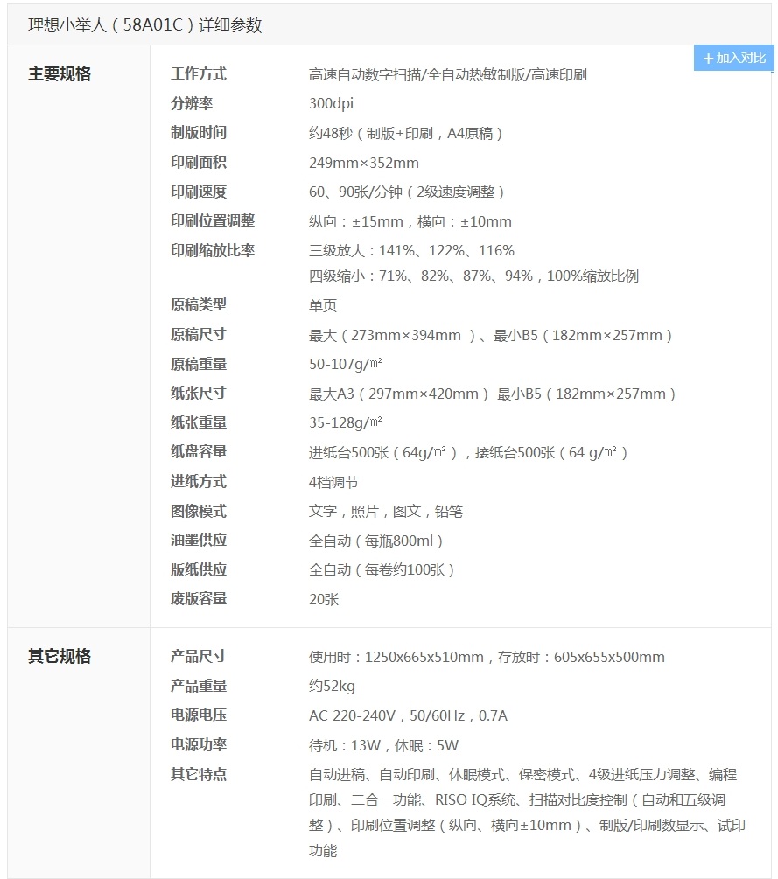Select the 其它规格 section header
This screenshot has height=879, width=778.
pos(58,654)
